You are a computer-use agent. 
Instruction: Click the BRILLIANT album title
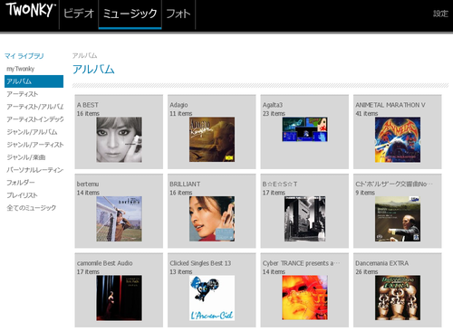click(185, 184)
